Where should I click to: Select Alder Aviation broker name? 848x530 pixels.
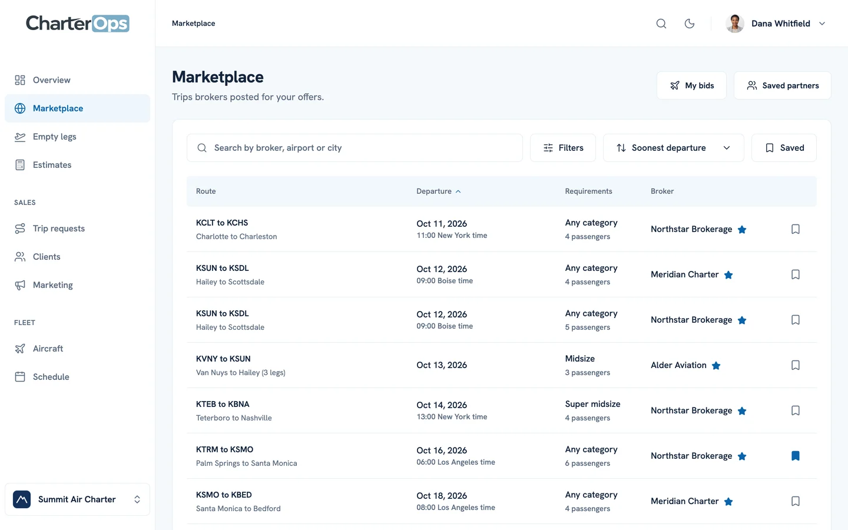[x=678, y=365]
